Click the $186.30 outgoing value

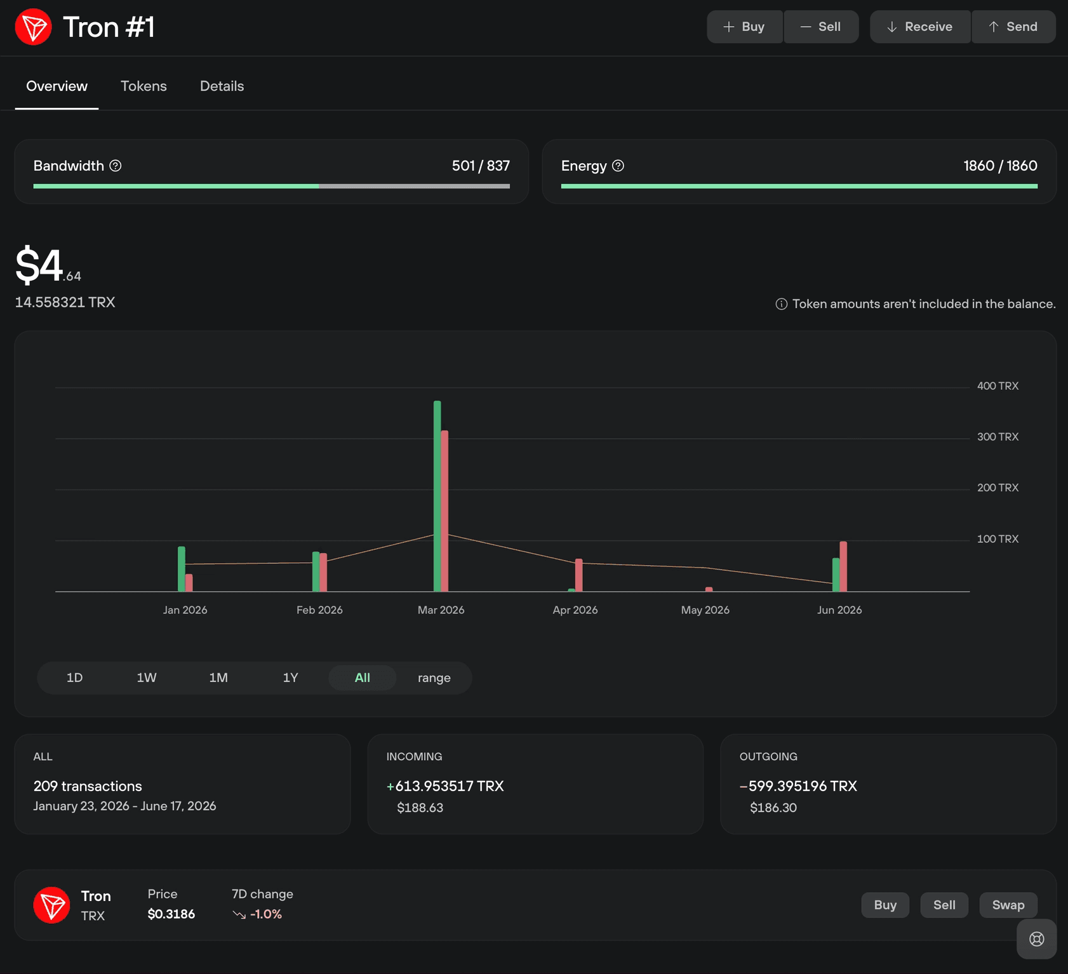coord(773,808)
